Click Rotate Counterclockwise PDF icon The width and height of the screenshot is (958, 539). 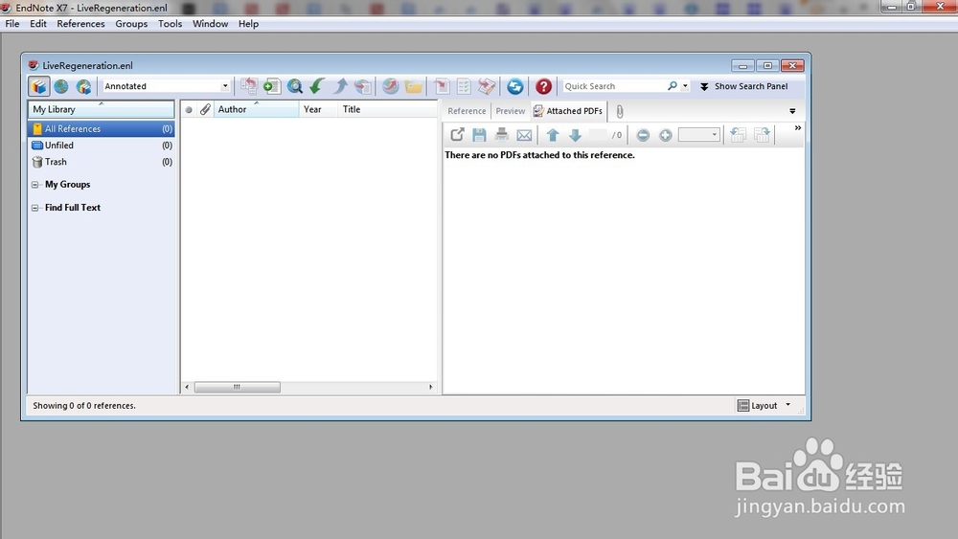(x=738, y=135)
